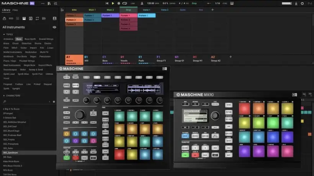
Task: Add a new scene with plus button
Action: click(x=213, y=10)
